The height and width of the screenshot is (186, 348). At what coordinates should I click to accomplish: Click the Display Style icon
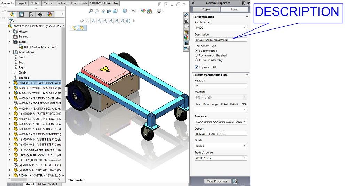click(x=125, y=11)
